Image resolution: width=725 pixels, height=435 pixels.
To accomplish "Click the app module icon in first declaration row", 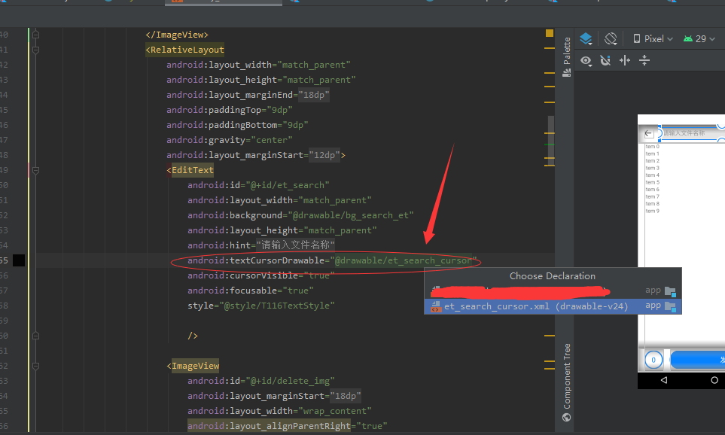I will pyautogui.click(x=670, y=291).
